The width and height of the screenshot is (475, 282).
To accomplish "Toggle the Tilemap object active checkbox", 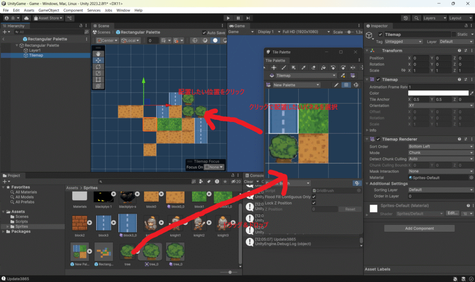I will point(380,34).
